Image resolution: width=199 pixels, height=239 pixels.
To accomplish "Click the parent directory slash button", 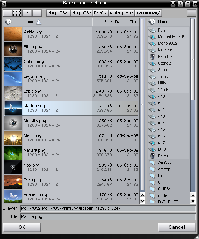I will [x=27, y=13].
